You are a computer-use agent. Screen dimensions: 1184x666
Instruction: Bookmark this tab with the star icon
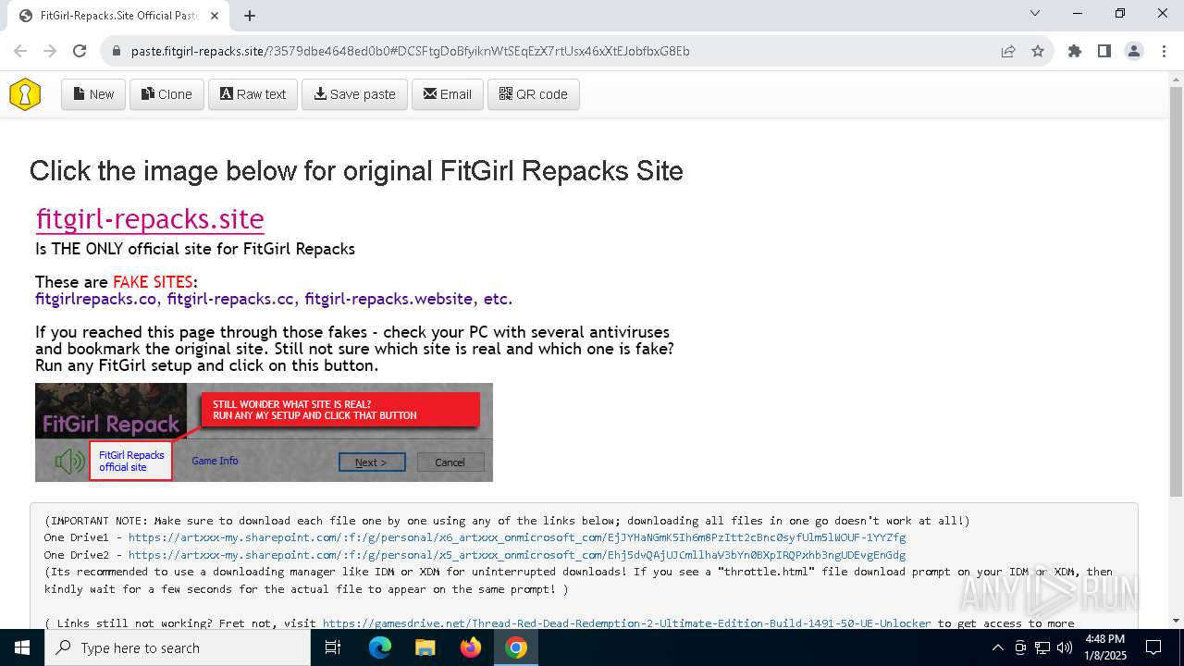pos(1038,51)
